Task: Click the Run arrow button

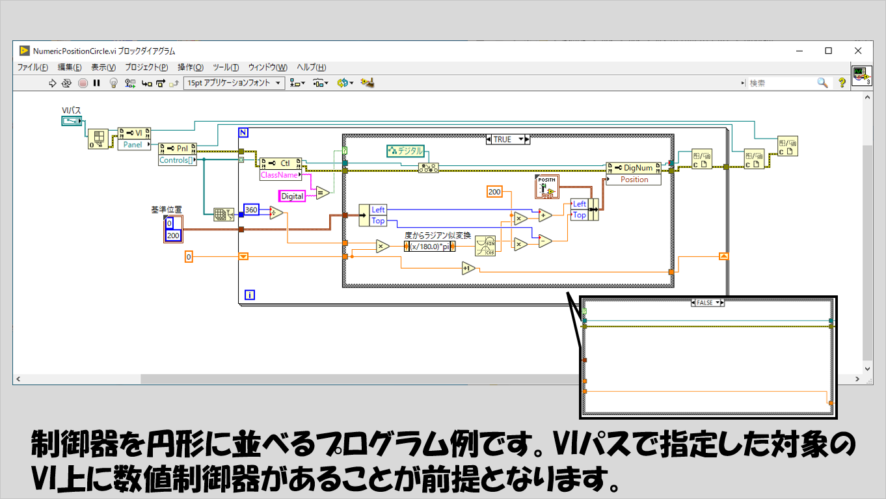Action: coord(53,83)
